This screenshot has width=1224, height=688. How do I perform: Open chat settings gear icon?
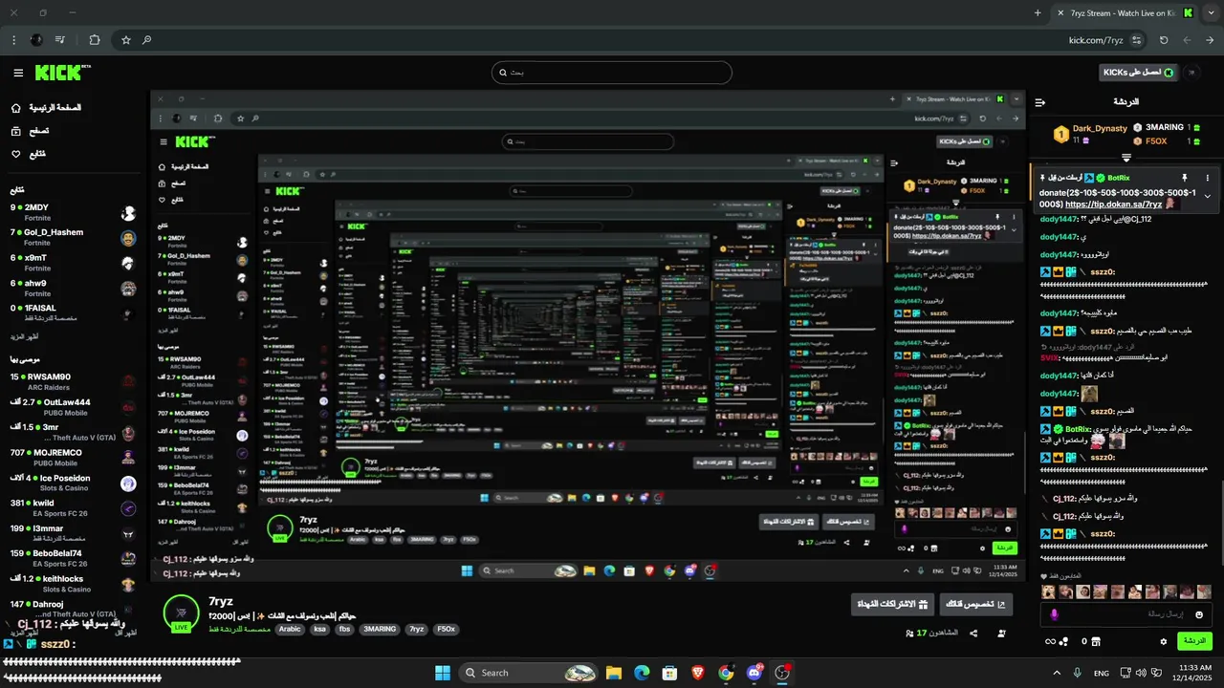point(1163,641)
